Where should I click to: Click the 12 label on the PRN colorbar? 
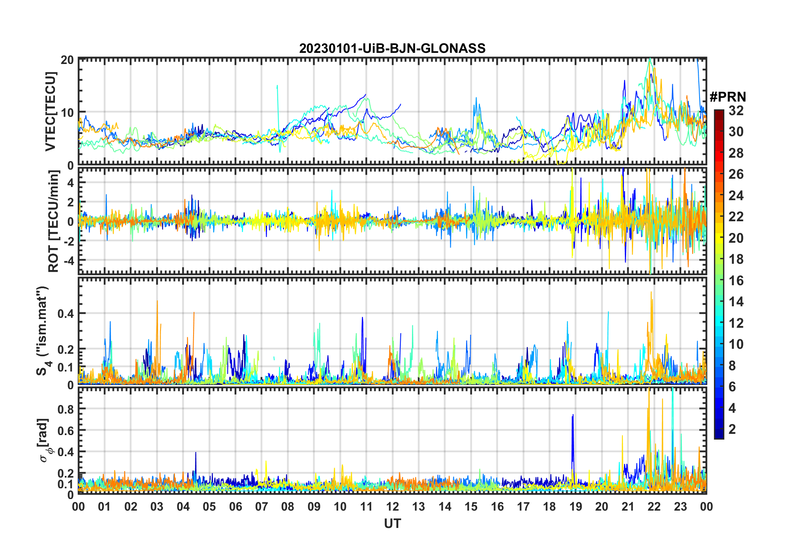tap(736, 323)
